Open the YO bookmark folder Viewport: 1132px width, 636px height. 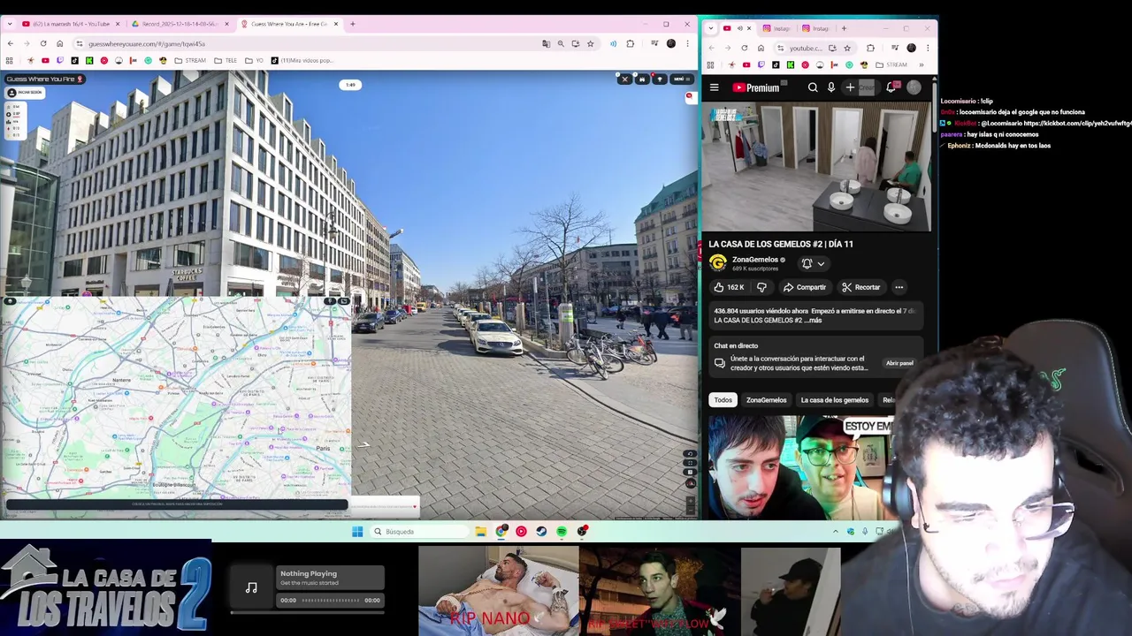(254, 60)
